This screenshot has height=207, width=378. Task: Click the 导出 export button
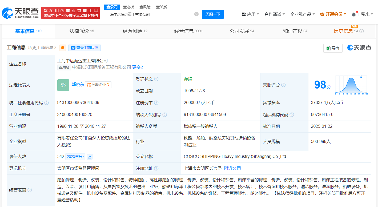coord(333,48)
